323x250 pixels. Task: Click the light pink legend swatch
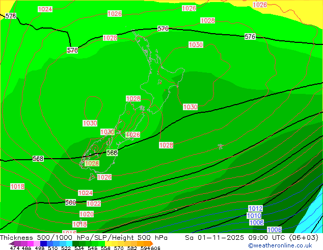pos(37,243)
